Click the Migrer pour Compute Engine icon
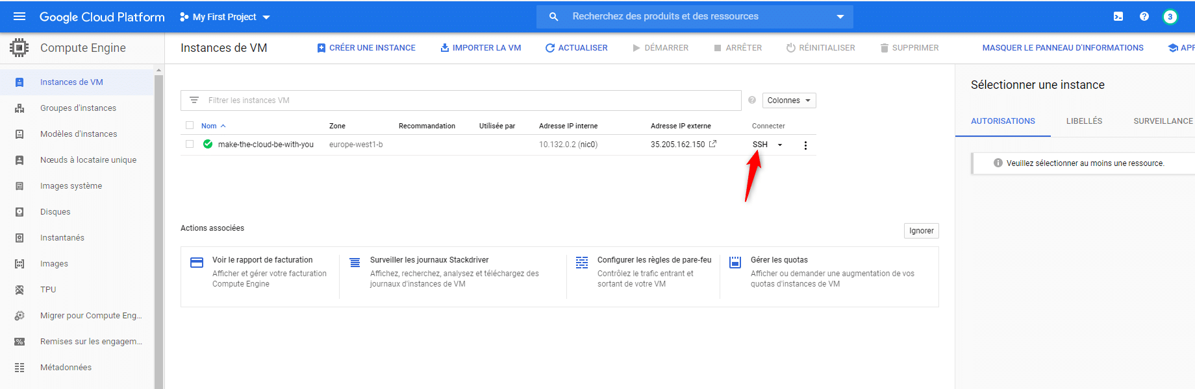Viewport: 1195px width, 389px height. (19, 316)
